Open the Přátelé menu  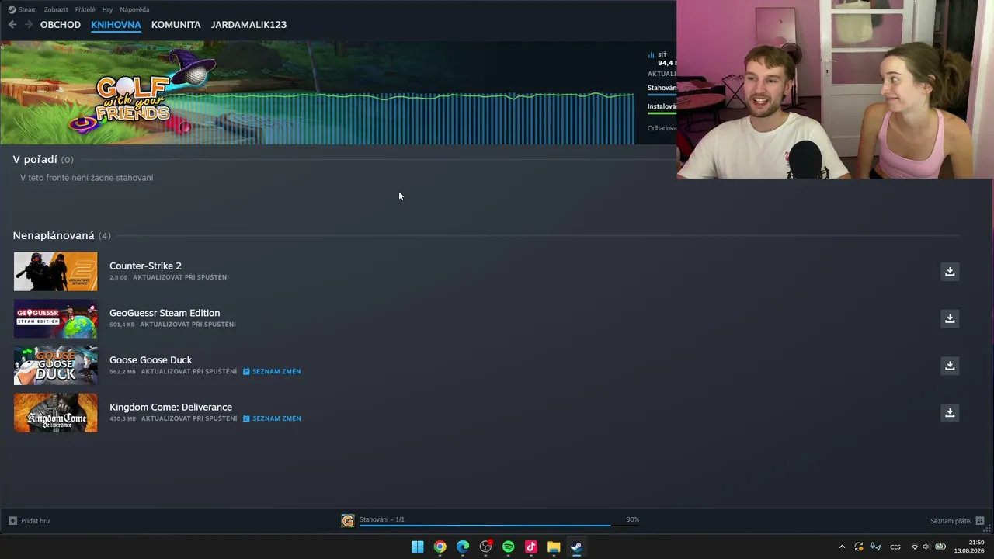(x=85, y=10)
